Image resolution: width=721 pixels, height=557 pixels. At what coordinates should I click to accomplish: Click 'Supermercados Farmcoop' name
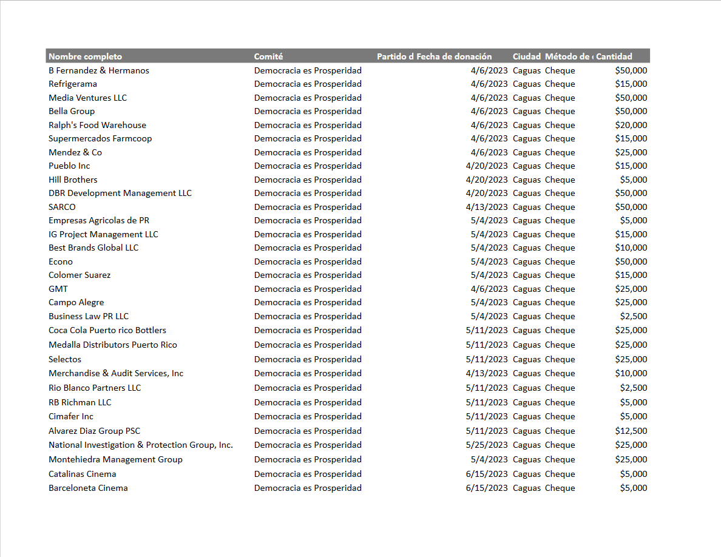(x=100, y=138)
